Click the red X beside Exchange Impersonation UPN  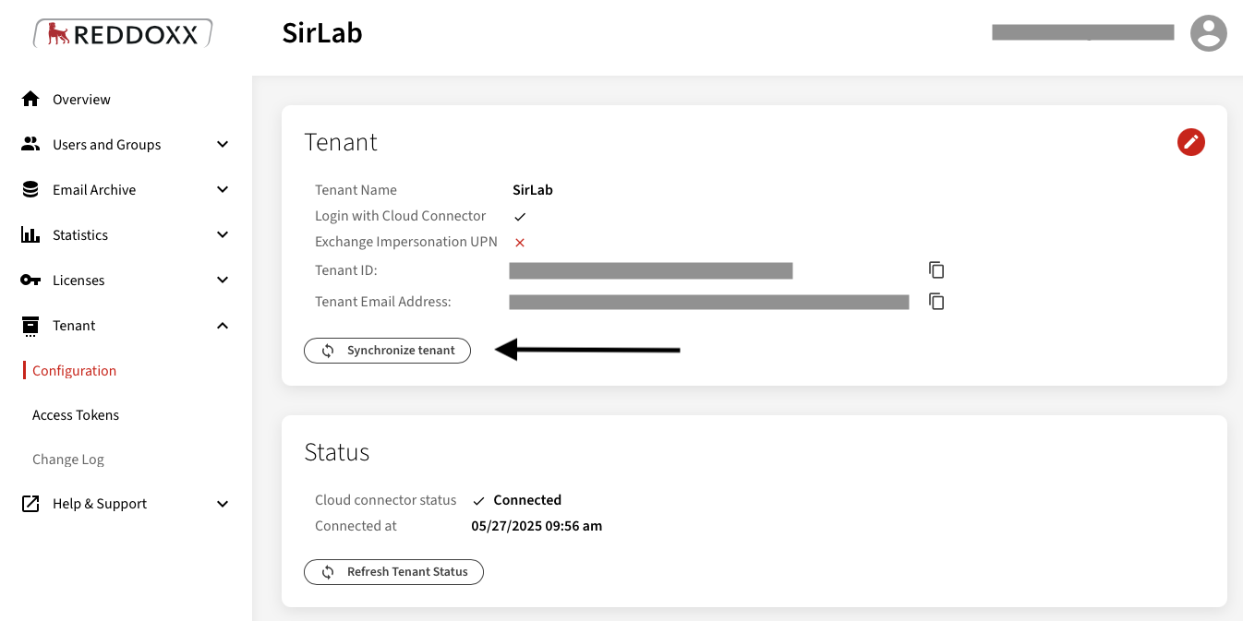pyautogui.click(x=520, y=242)
